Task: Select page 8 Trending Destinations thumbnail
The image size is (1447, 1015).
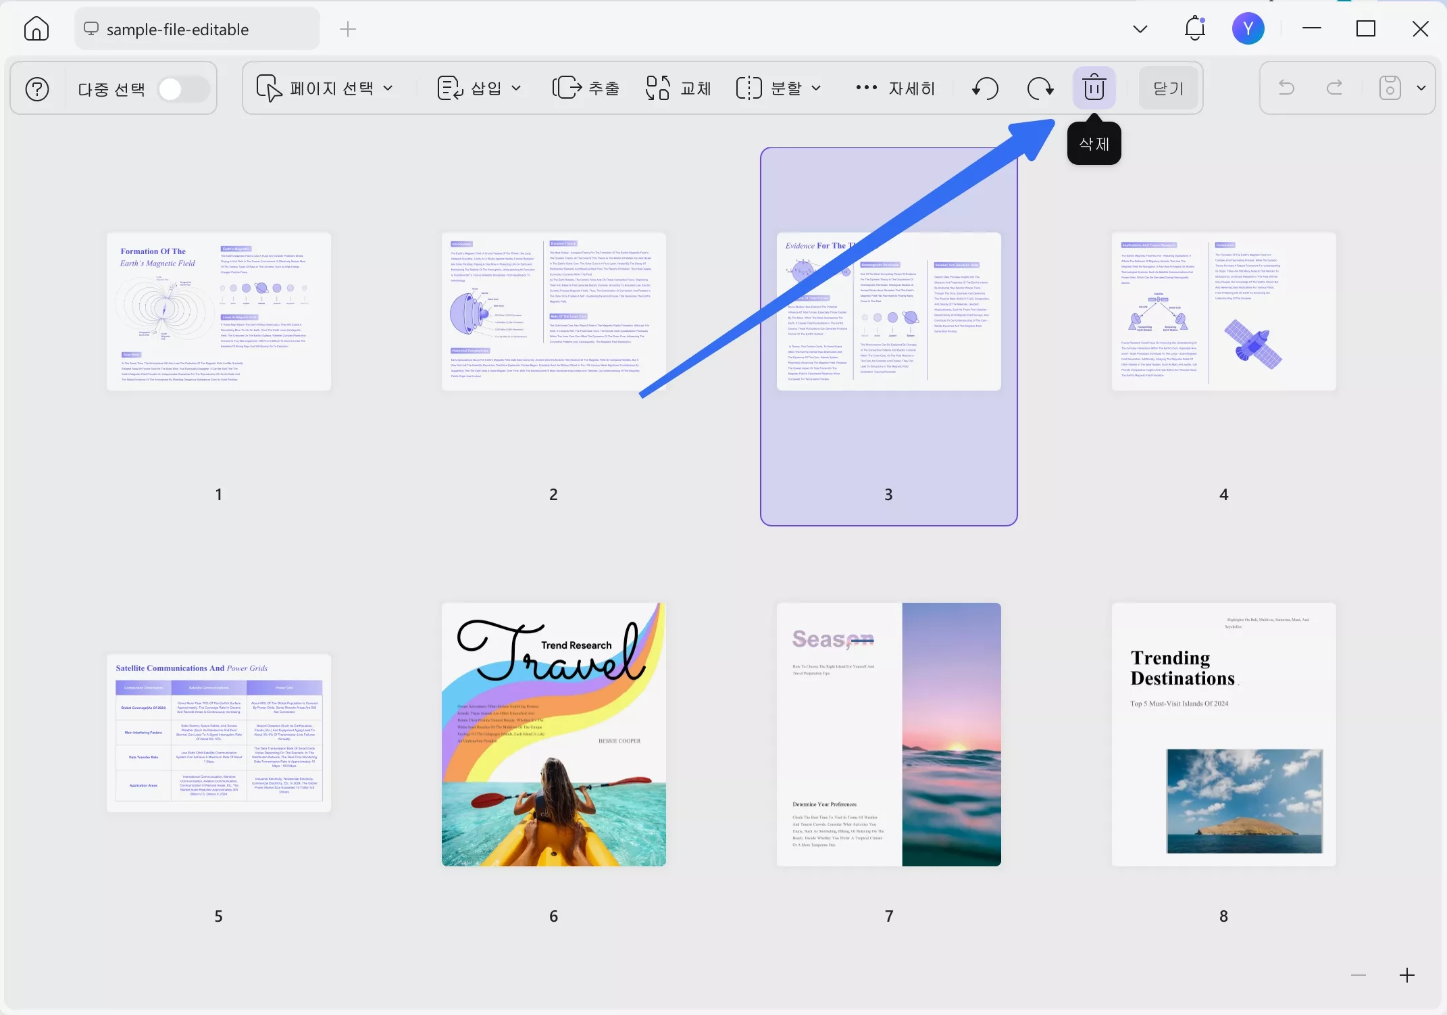Action: (x=1224, y=735)
